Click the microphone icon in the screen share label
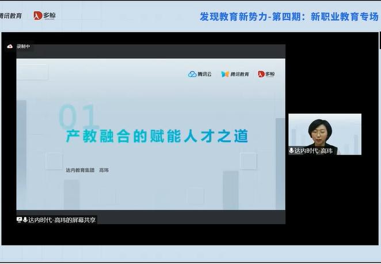Viewport: 381px width, 264px height. [25, 220]
